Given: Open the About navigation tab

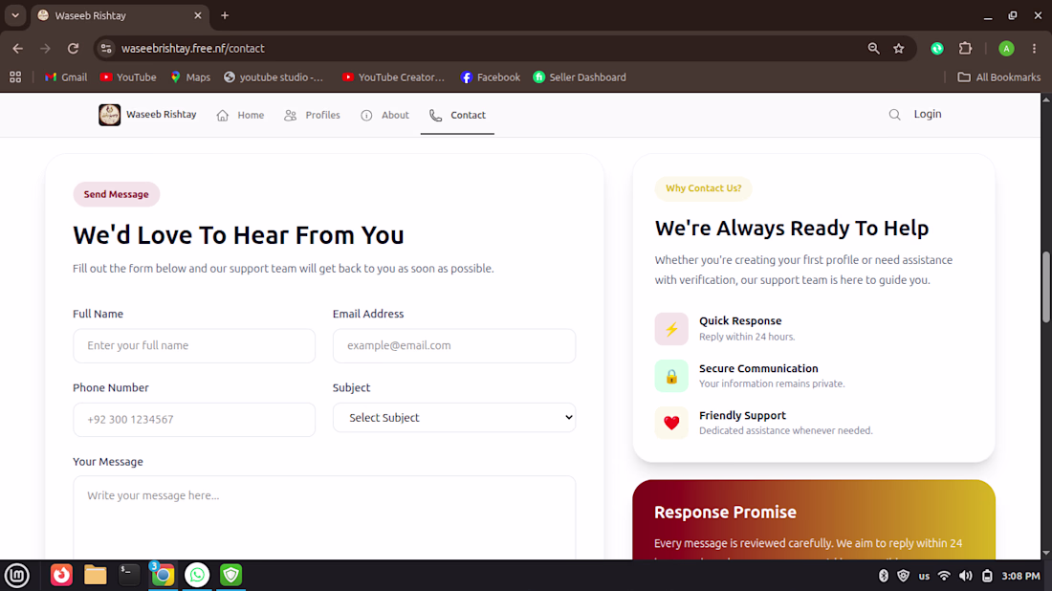Looking at the screenshot, I should click(385, 116).
